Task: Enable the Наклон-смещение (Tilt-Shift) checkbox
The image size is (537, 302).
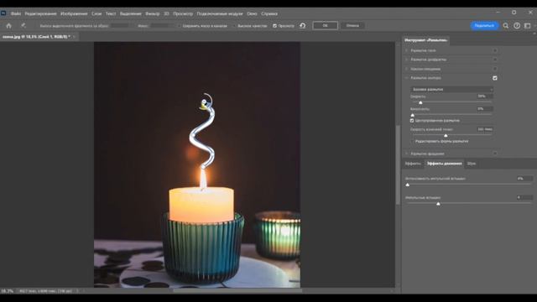Action: 495,69
